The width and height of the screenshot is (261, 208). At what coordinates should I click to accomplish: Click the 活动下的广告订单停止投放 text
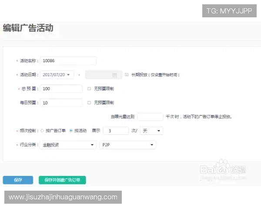[x=207, y=117]
